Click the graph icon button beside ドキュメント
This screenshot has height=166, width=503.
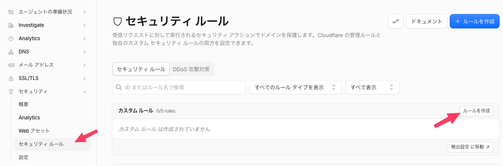coord(396,21)
